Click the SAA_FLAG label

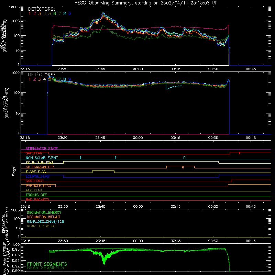tap(34, 181)
